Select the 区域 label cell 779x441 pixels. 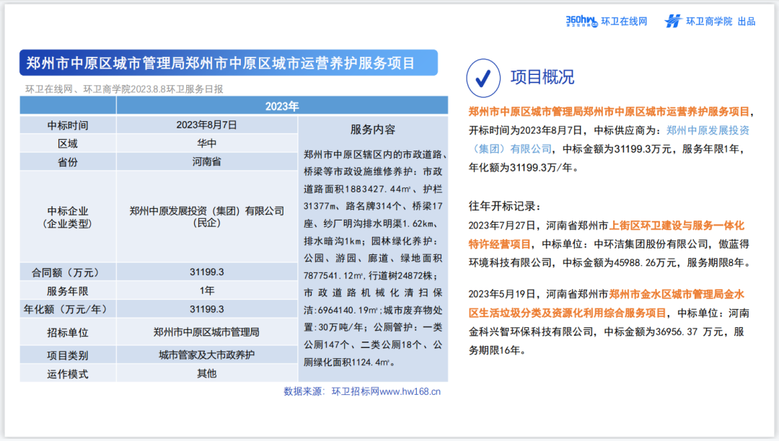[68, 143]
